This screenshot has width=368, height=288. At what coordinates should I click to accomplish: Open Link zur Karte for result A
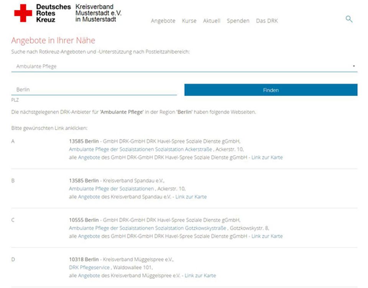[x=267, y=157]
